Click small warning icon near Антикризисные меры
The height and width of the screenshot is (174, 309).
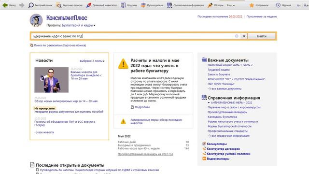[123, 121]
